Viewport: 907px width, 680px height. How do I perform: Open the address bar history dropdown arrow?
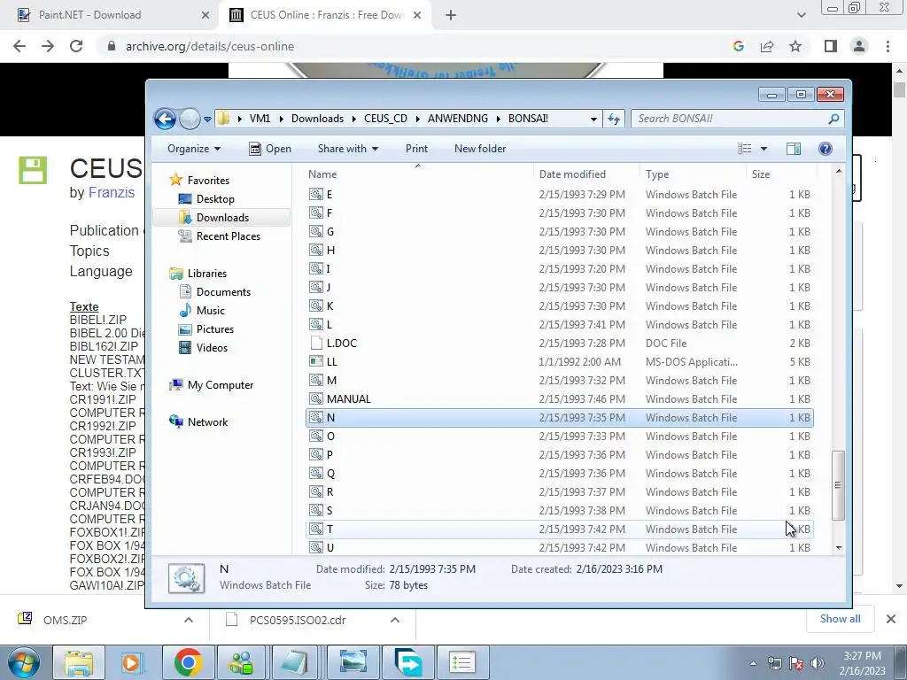tap(593, 120)
